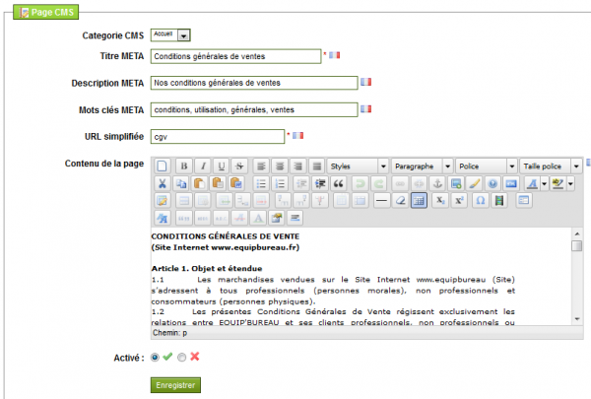591x399 pixels.
Task: Insert special character with the Omega icon
Action: pos(481,201)
